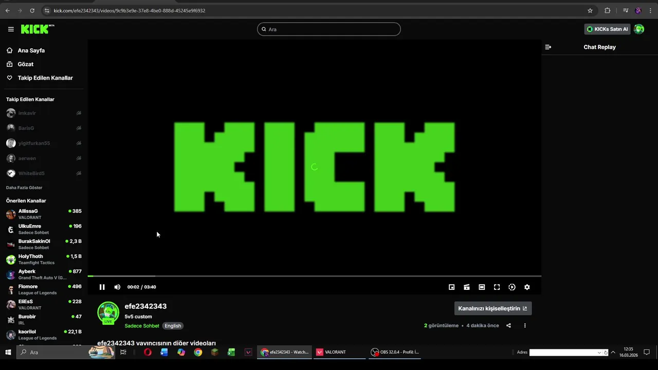
Task: Open Windows notification center
Action: 647,352
